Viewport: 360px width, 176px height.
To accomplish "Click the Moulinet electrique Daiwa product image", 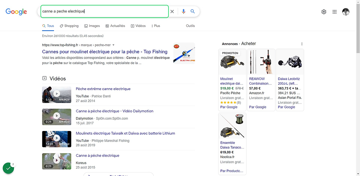I will pos(232,62).
